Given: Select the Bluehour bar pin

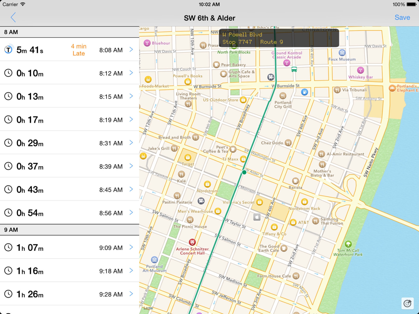Looking at the screenshot, I should pos(147,43).
